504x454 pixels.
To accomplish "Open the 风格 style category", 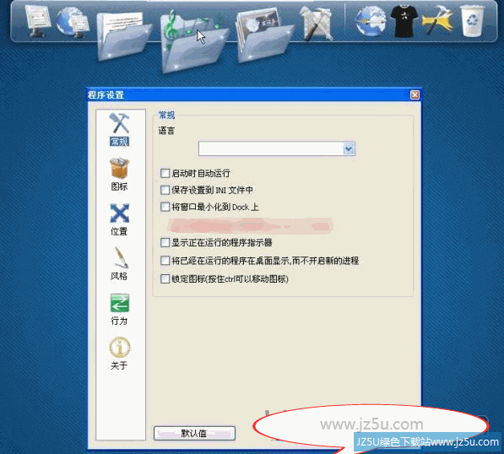I will (119, 264).
